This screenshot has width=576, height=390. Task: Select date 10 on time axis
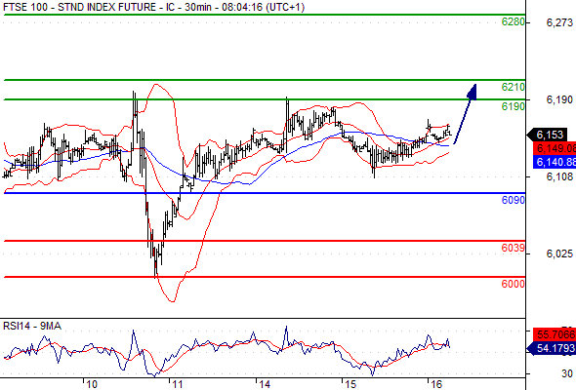[92, 384]
